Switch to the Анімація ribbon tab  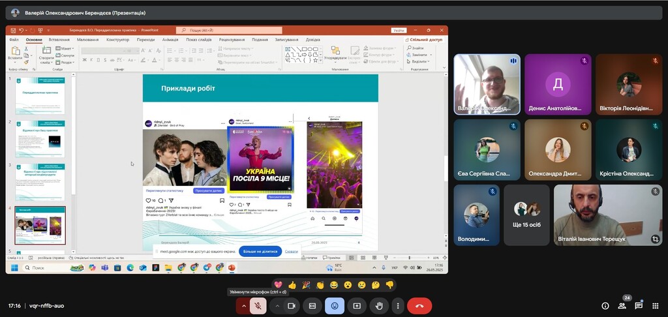tap(170, 40)
